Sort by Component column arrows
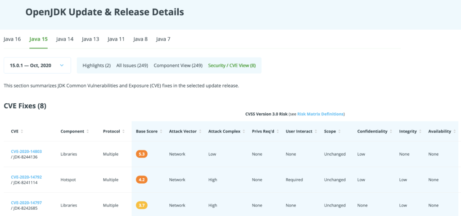The width and height of the screenshot is (461, 216). (88, 132)
